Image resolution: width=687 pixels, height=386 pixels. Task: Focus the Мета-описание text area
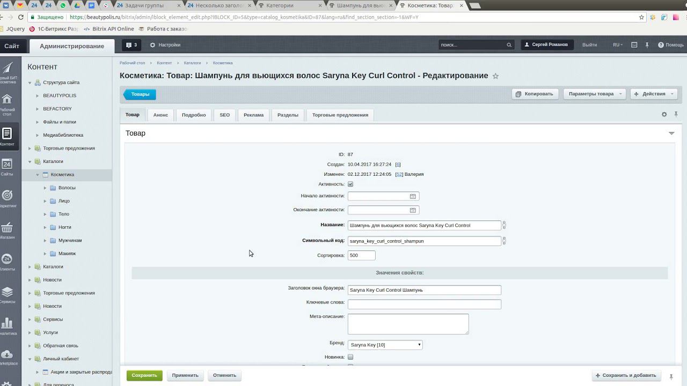tap(408, 324)
